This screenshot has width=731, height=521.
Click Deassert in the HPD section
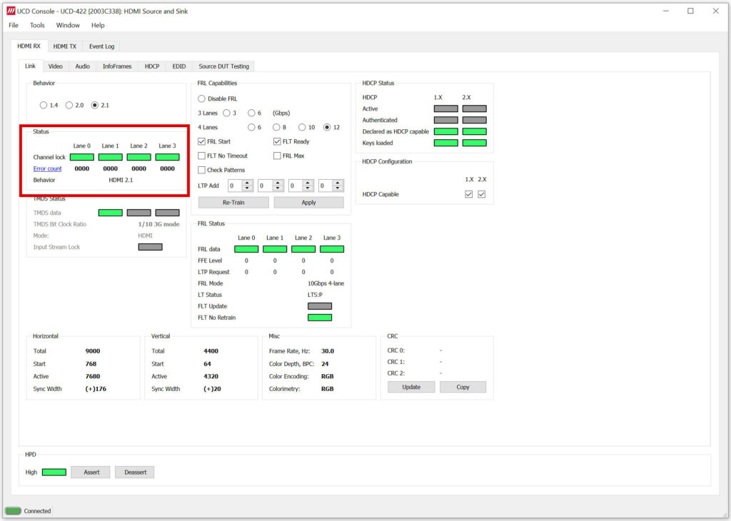pyautogui.click(x=134, y=472)
